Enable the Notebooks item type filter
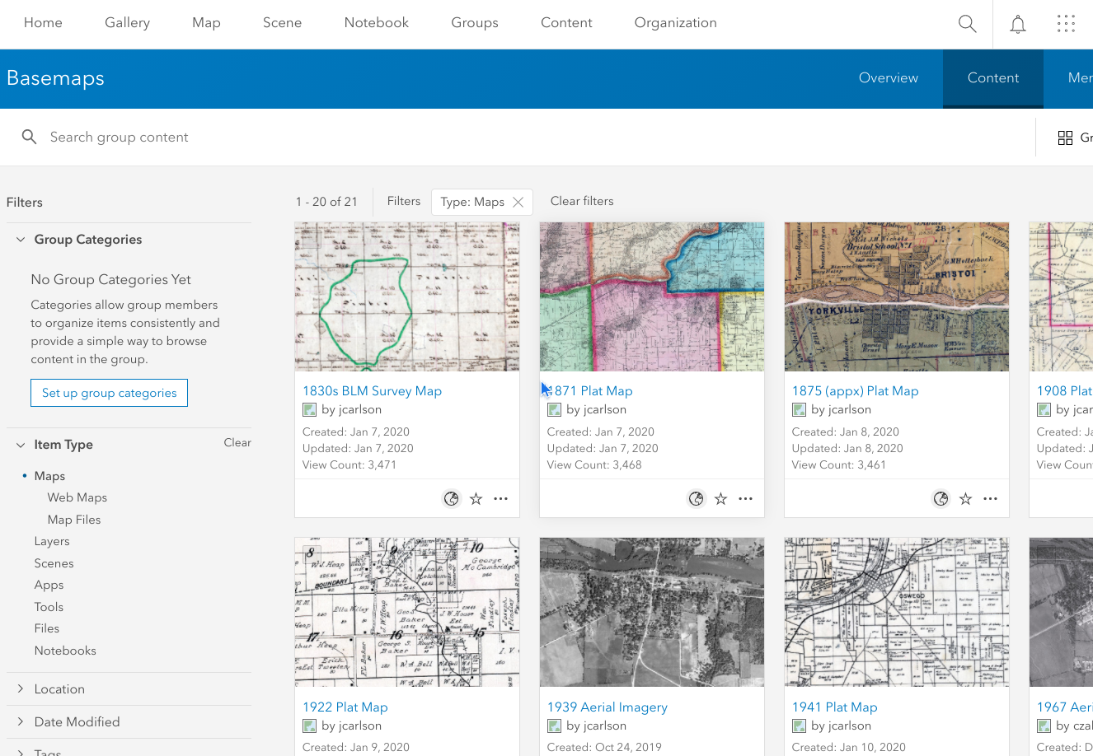The height and width of the screenshot is (756, 1093). [x=65, y=651]
